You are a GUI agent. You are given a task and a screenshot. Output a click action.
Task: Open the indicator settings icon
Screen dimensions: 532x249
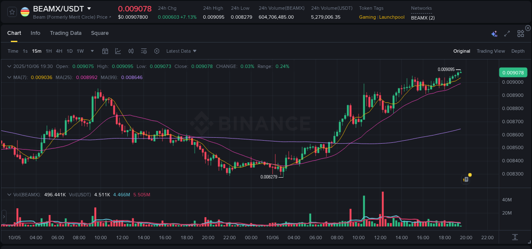tap(144, 51)
